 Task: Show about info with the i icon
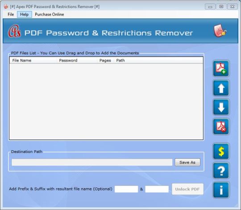(x=221, y=190)
